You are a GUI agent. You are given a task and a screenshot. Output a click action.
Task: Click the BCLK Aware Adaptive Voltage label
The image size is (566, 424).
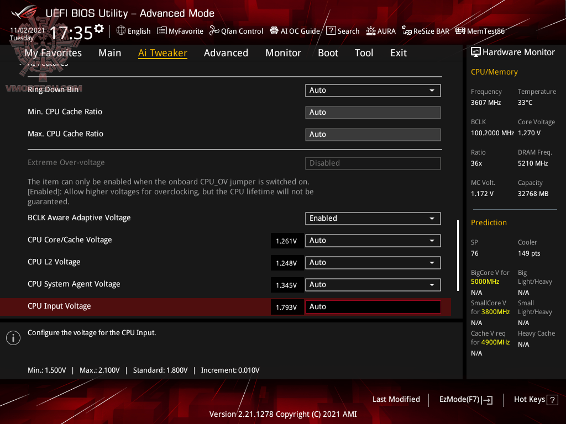(79, 218)
